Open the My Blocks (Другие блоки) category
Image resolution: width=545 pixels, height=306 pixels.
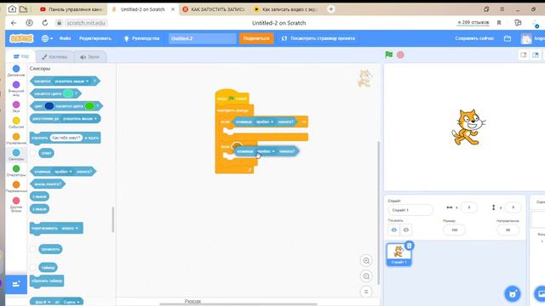coord(16,205)
